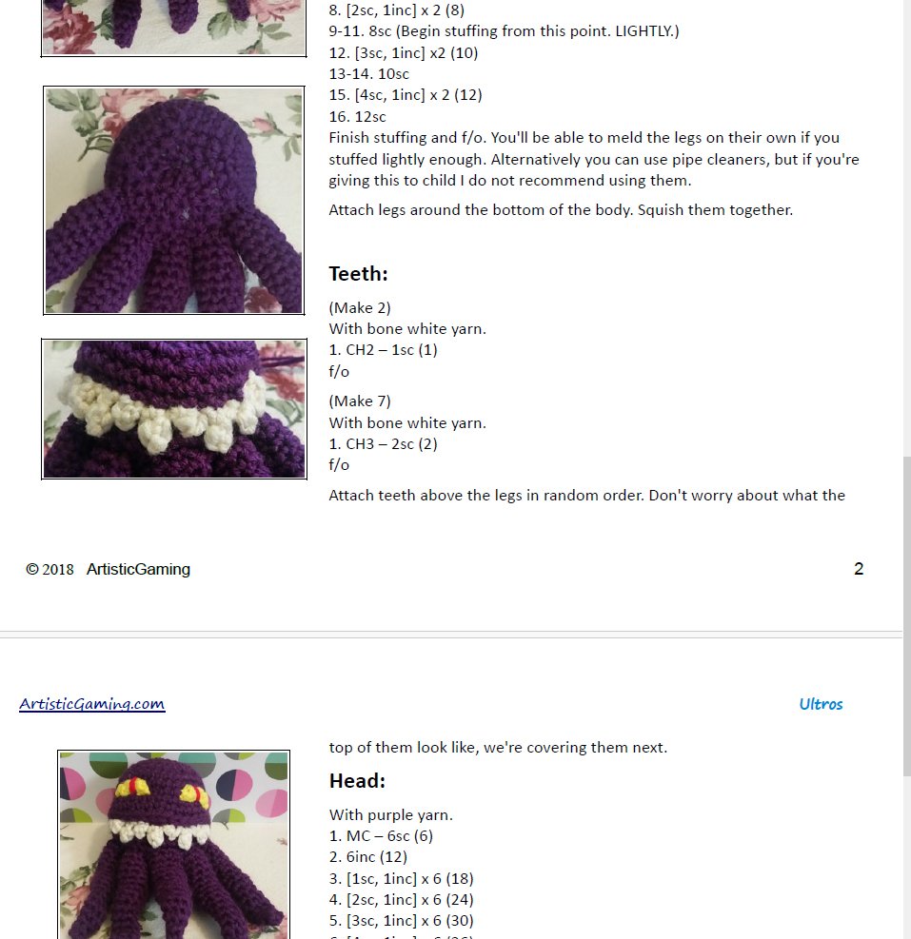This screenshot has height=939, width=911.
Task: Click the "9-11. 8sc" stuffing step line
Action: 504,31
